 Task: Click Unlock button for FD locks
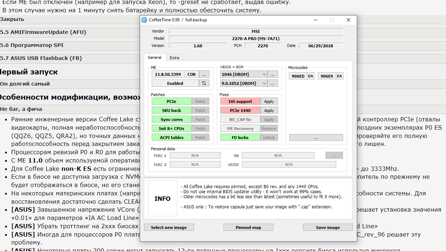tap(269, 138)
